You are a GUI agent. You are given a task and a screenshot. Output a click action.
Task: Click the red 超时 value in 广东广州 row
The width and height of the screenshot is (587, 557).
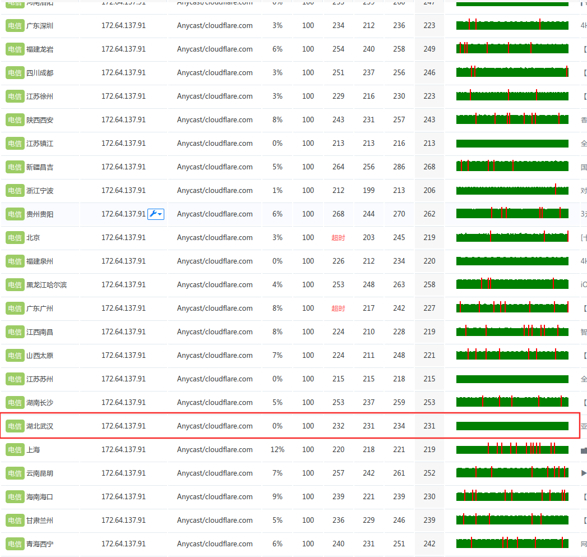tap(338, 309)
